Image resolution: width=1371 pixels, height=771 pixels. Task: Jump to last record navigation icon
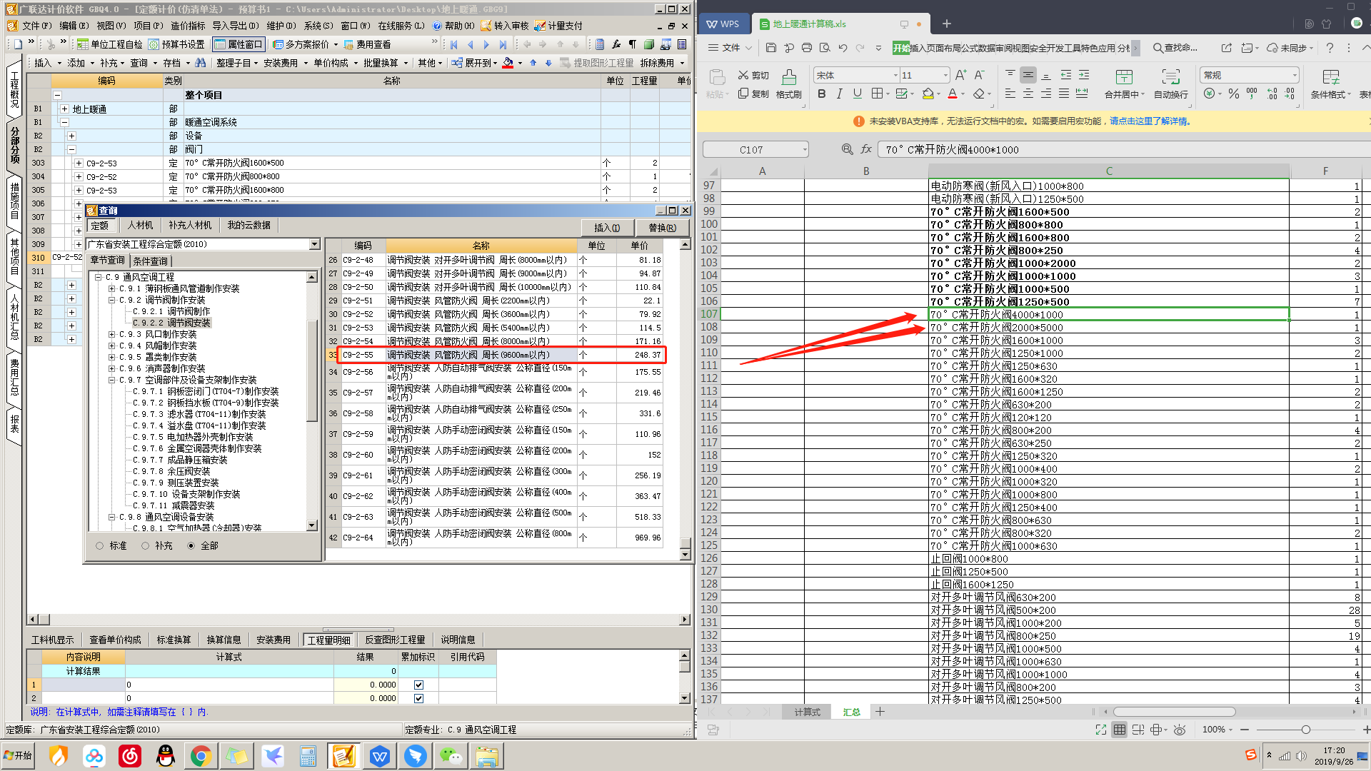(503, 44)
